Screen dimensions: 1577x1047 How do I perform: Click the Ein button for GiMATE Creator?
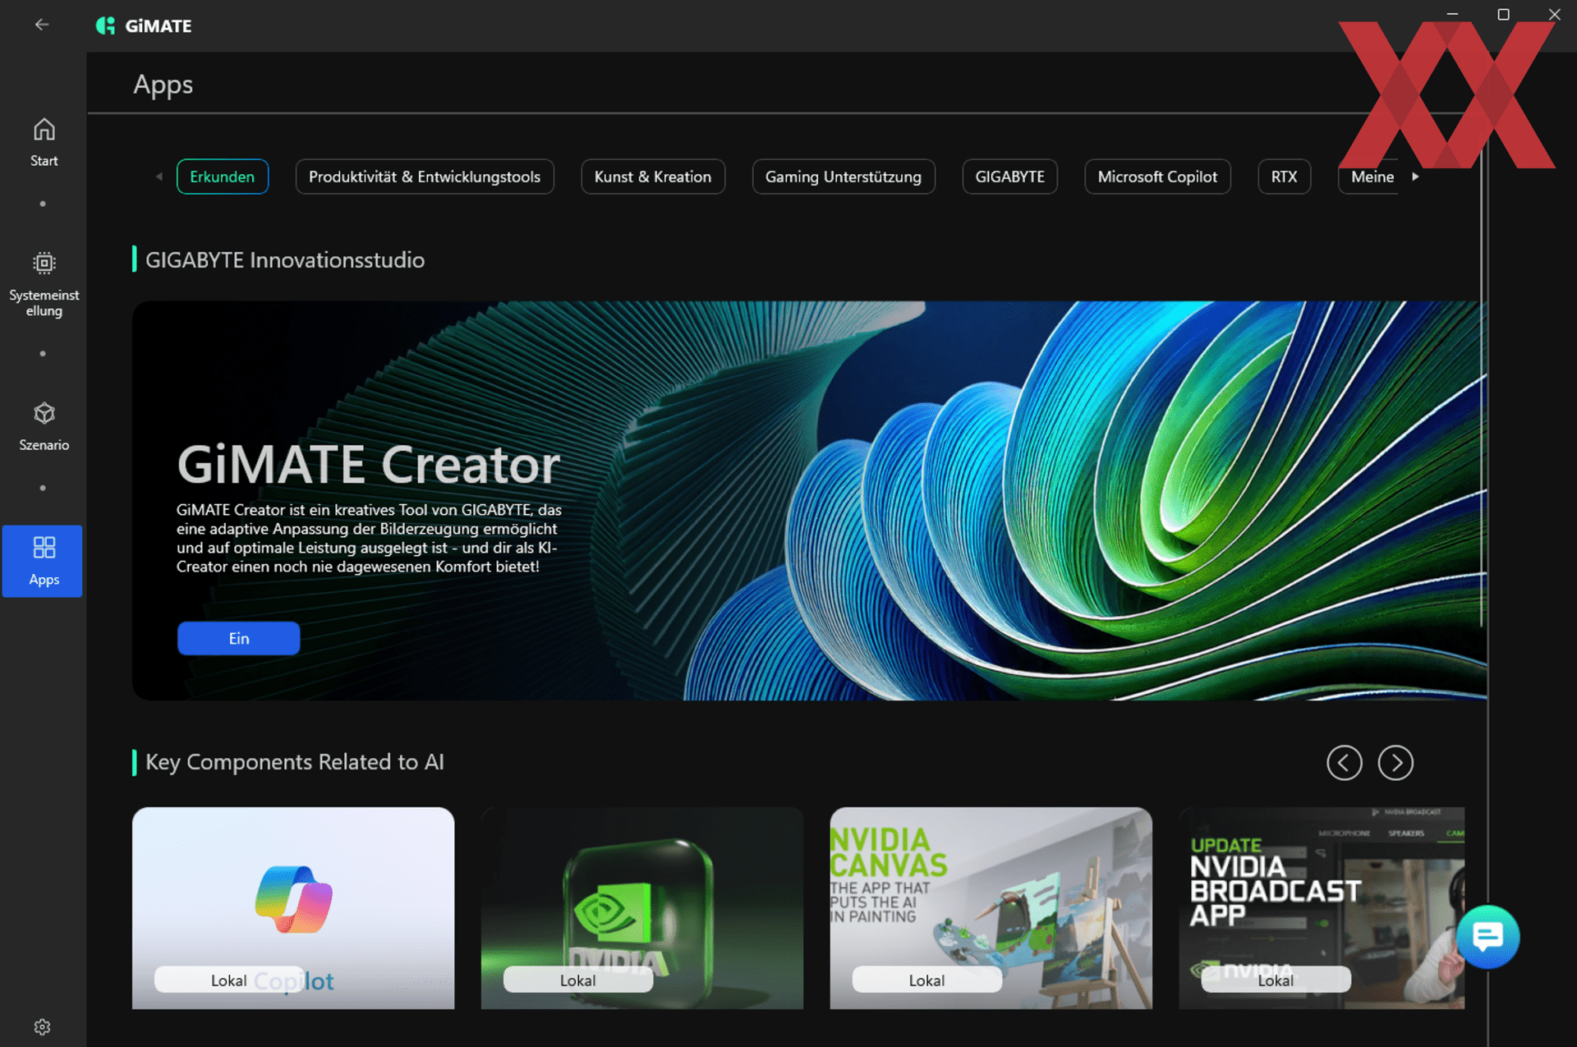238,638
